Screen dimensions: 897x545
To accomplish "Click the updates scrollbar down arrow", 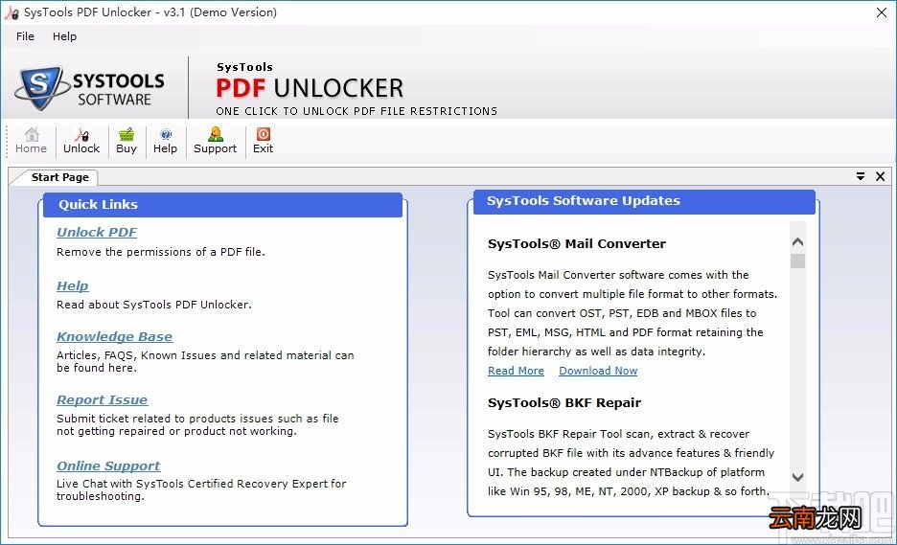I will pos(797,477).
